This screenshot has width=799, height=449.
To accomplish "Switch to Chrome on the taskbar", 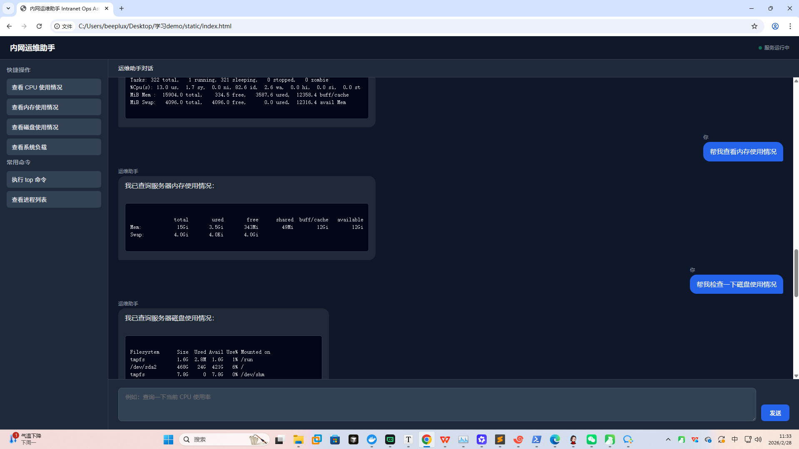I will pyautogui.click(x=426, y=439).
